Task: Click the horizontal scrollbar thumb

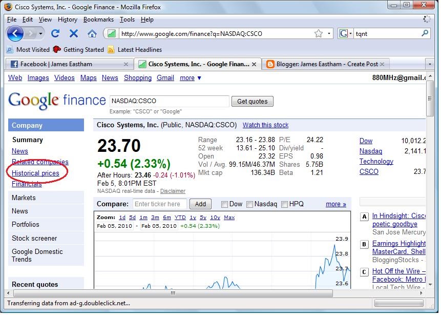Action: click(x=173, y=293)
